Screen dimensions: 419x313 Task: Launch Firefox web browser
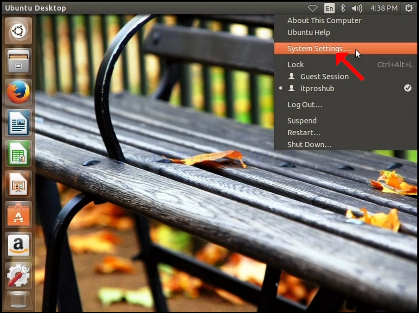[18, 92]
